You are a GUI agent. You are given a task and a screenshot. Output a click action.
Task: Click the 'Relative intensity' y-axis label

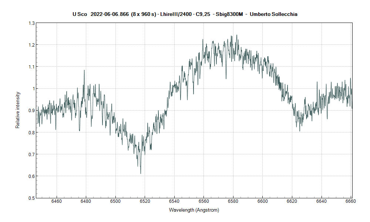(18, 110)
